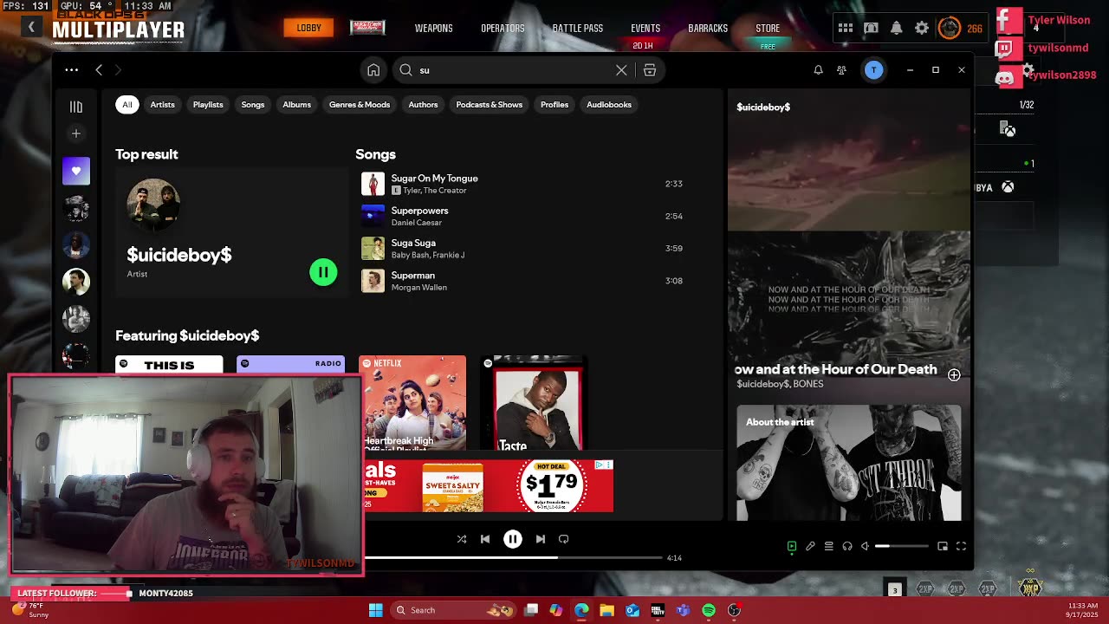Toggle lyrics microphone icon
This screenshot has height=624, width=1109.
click(810, 546)
